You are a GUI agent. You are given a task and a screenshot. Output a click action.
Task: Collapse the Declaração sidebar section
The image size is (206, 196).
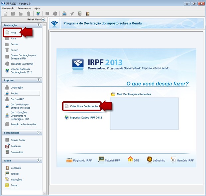39,25
